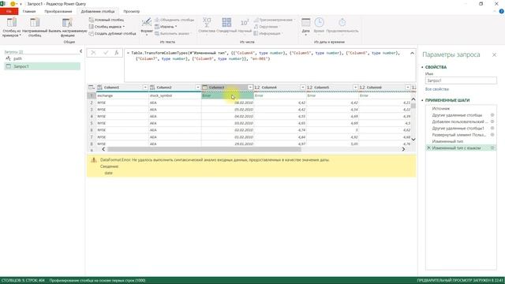Open the Date (Дата) menu
This screenshot has height=284, width=505.
click(x=305, y=26)
